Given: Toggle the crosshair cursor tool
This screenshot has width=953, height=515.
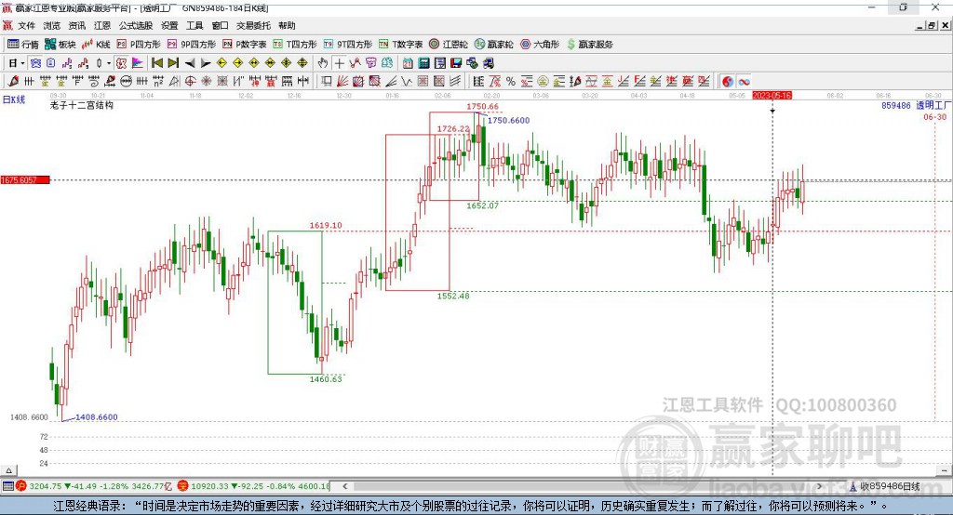Looking at the screenshot, I should coord(339,63).
